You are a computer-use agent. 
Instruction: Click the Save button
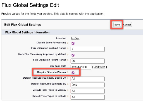tap(117, 25)
